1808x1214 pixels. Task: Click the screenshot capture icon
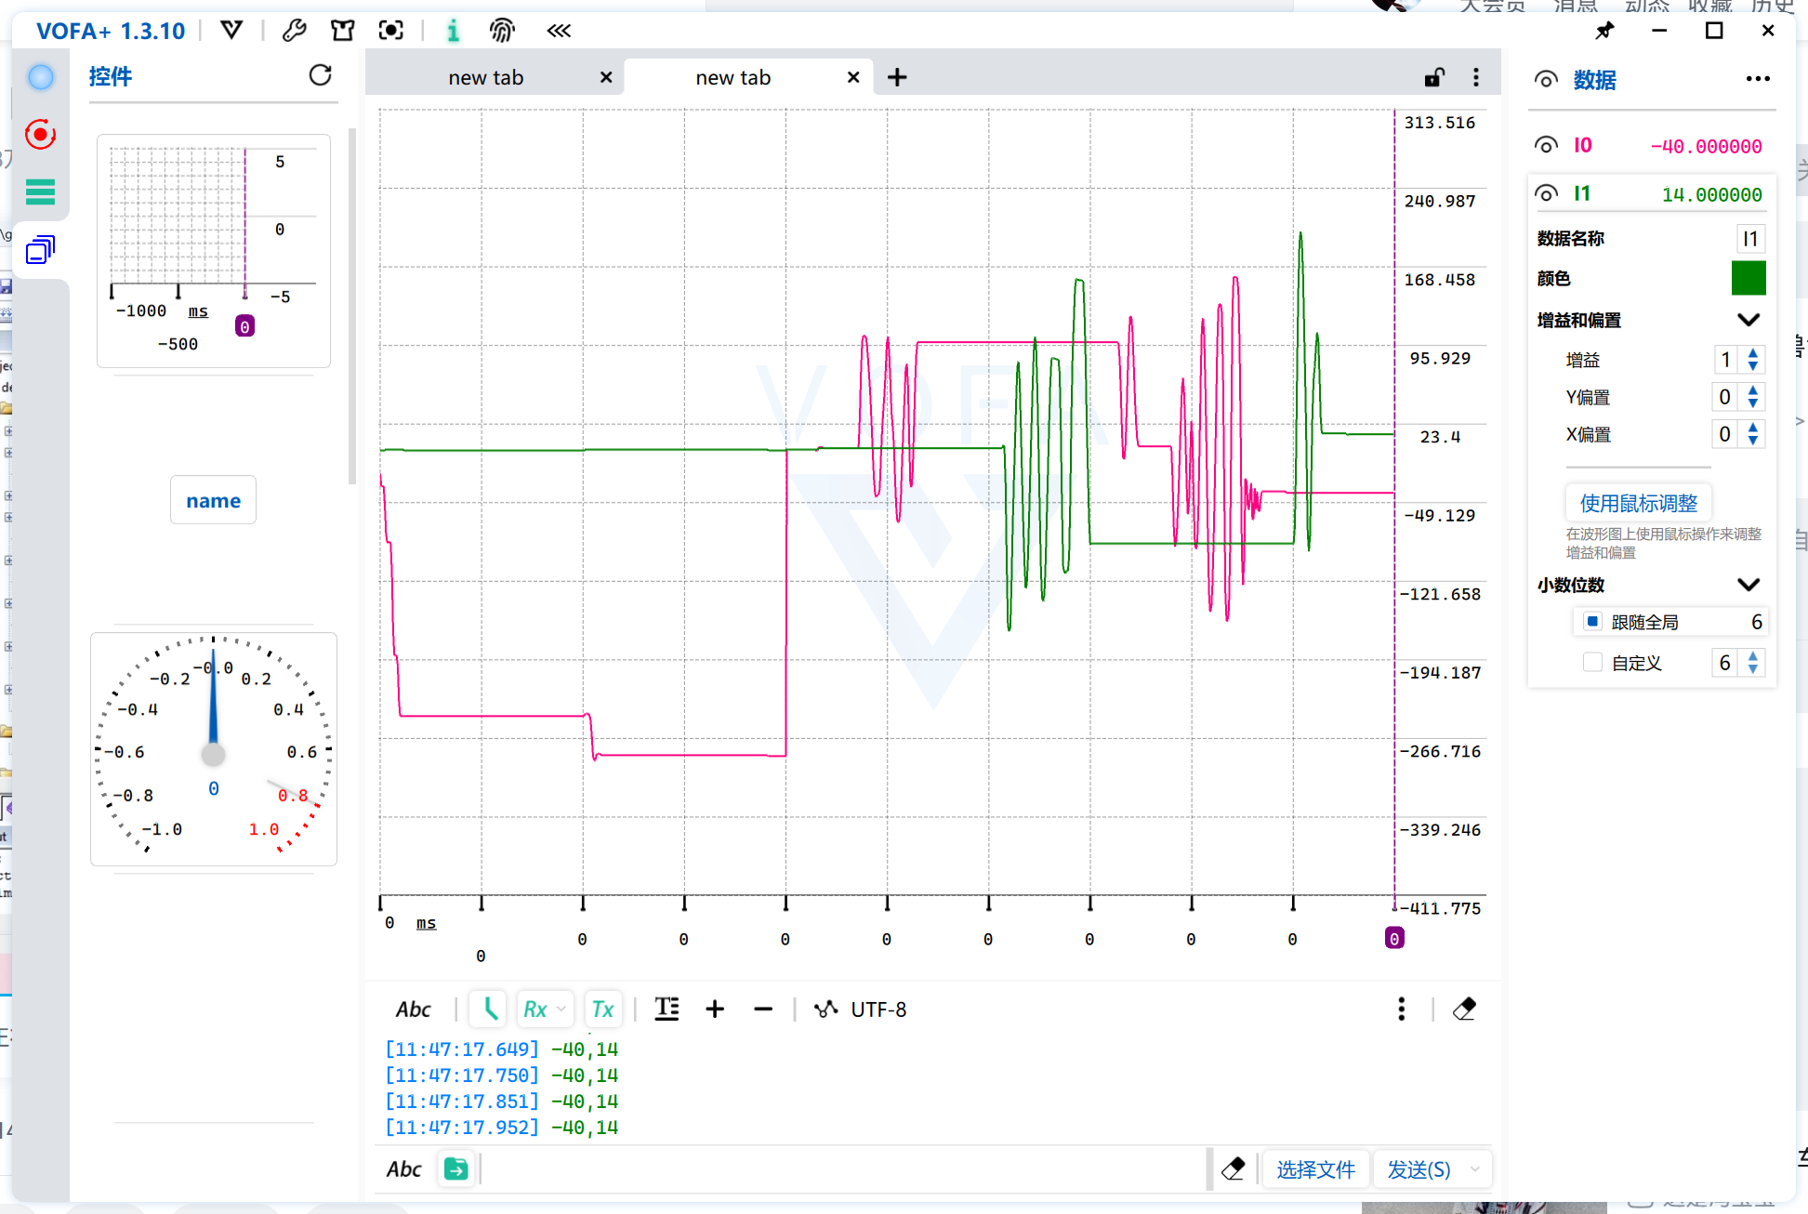(x=391, y=31)
